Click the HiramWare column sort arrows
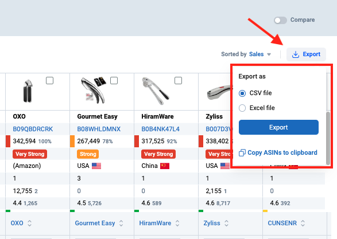Viewport: 337px width, 239px height. pyautogui.click(x=177, y=223)
